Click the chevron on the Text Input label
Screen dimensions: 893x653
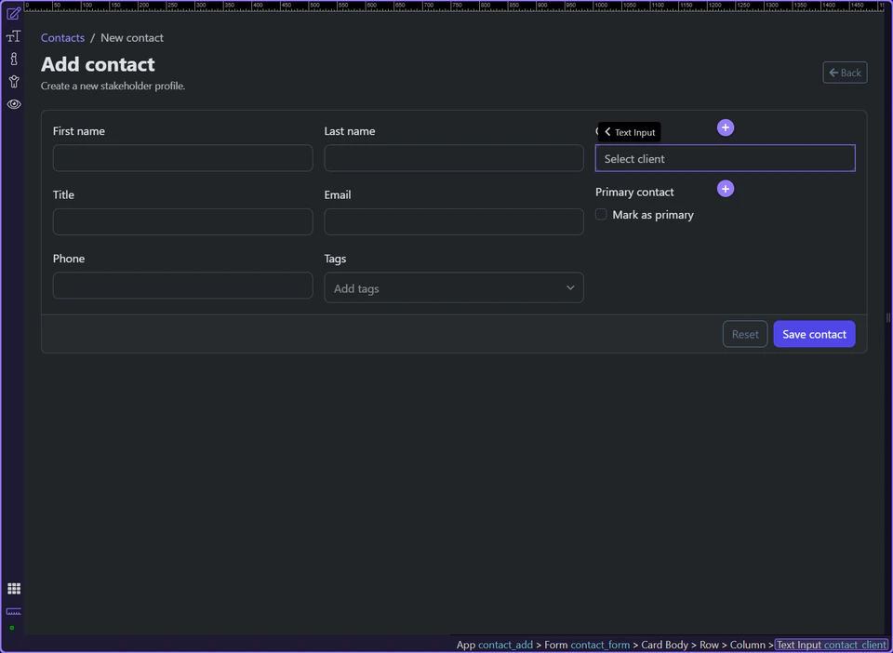coord(606,132)
